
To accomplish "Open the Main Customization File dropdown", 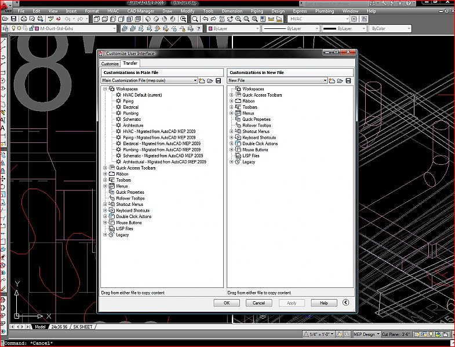I will tap(195, 80).
